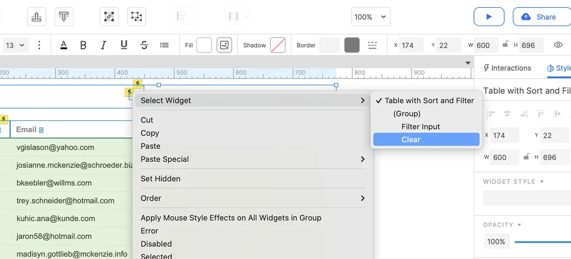Click the Ungroup widgets icon
The image size is (571, 259).
tap(136, 17)
